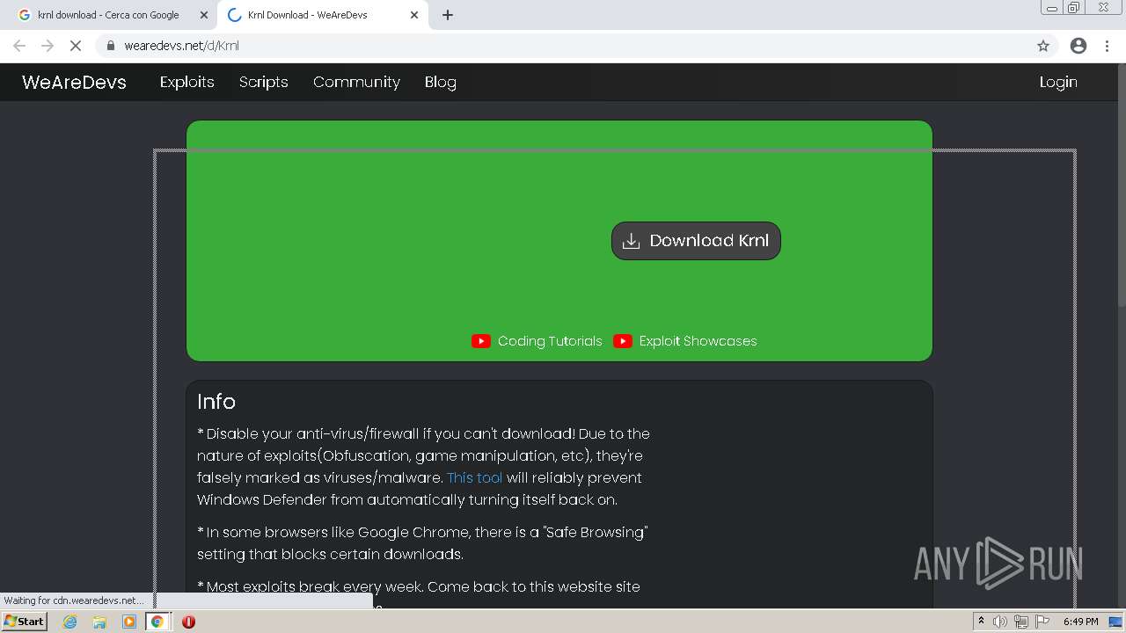Stop loading the page
1126x633 pixels.
pos(76,46)
